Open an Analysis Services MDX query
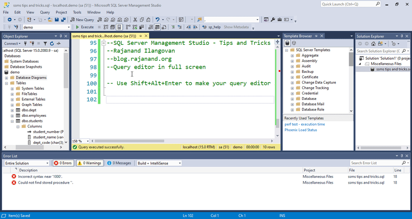Image resolution: width=412 pixels, height=219 pixels. [106, 20]
